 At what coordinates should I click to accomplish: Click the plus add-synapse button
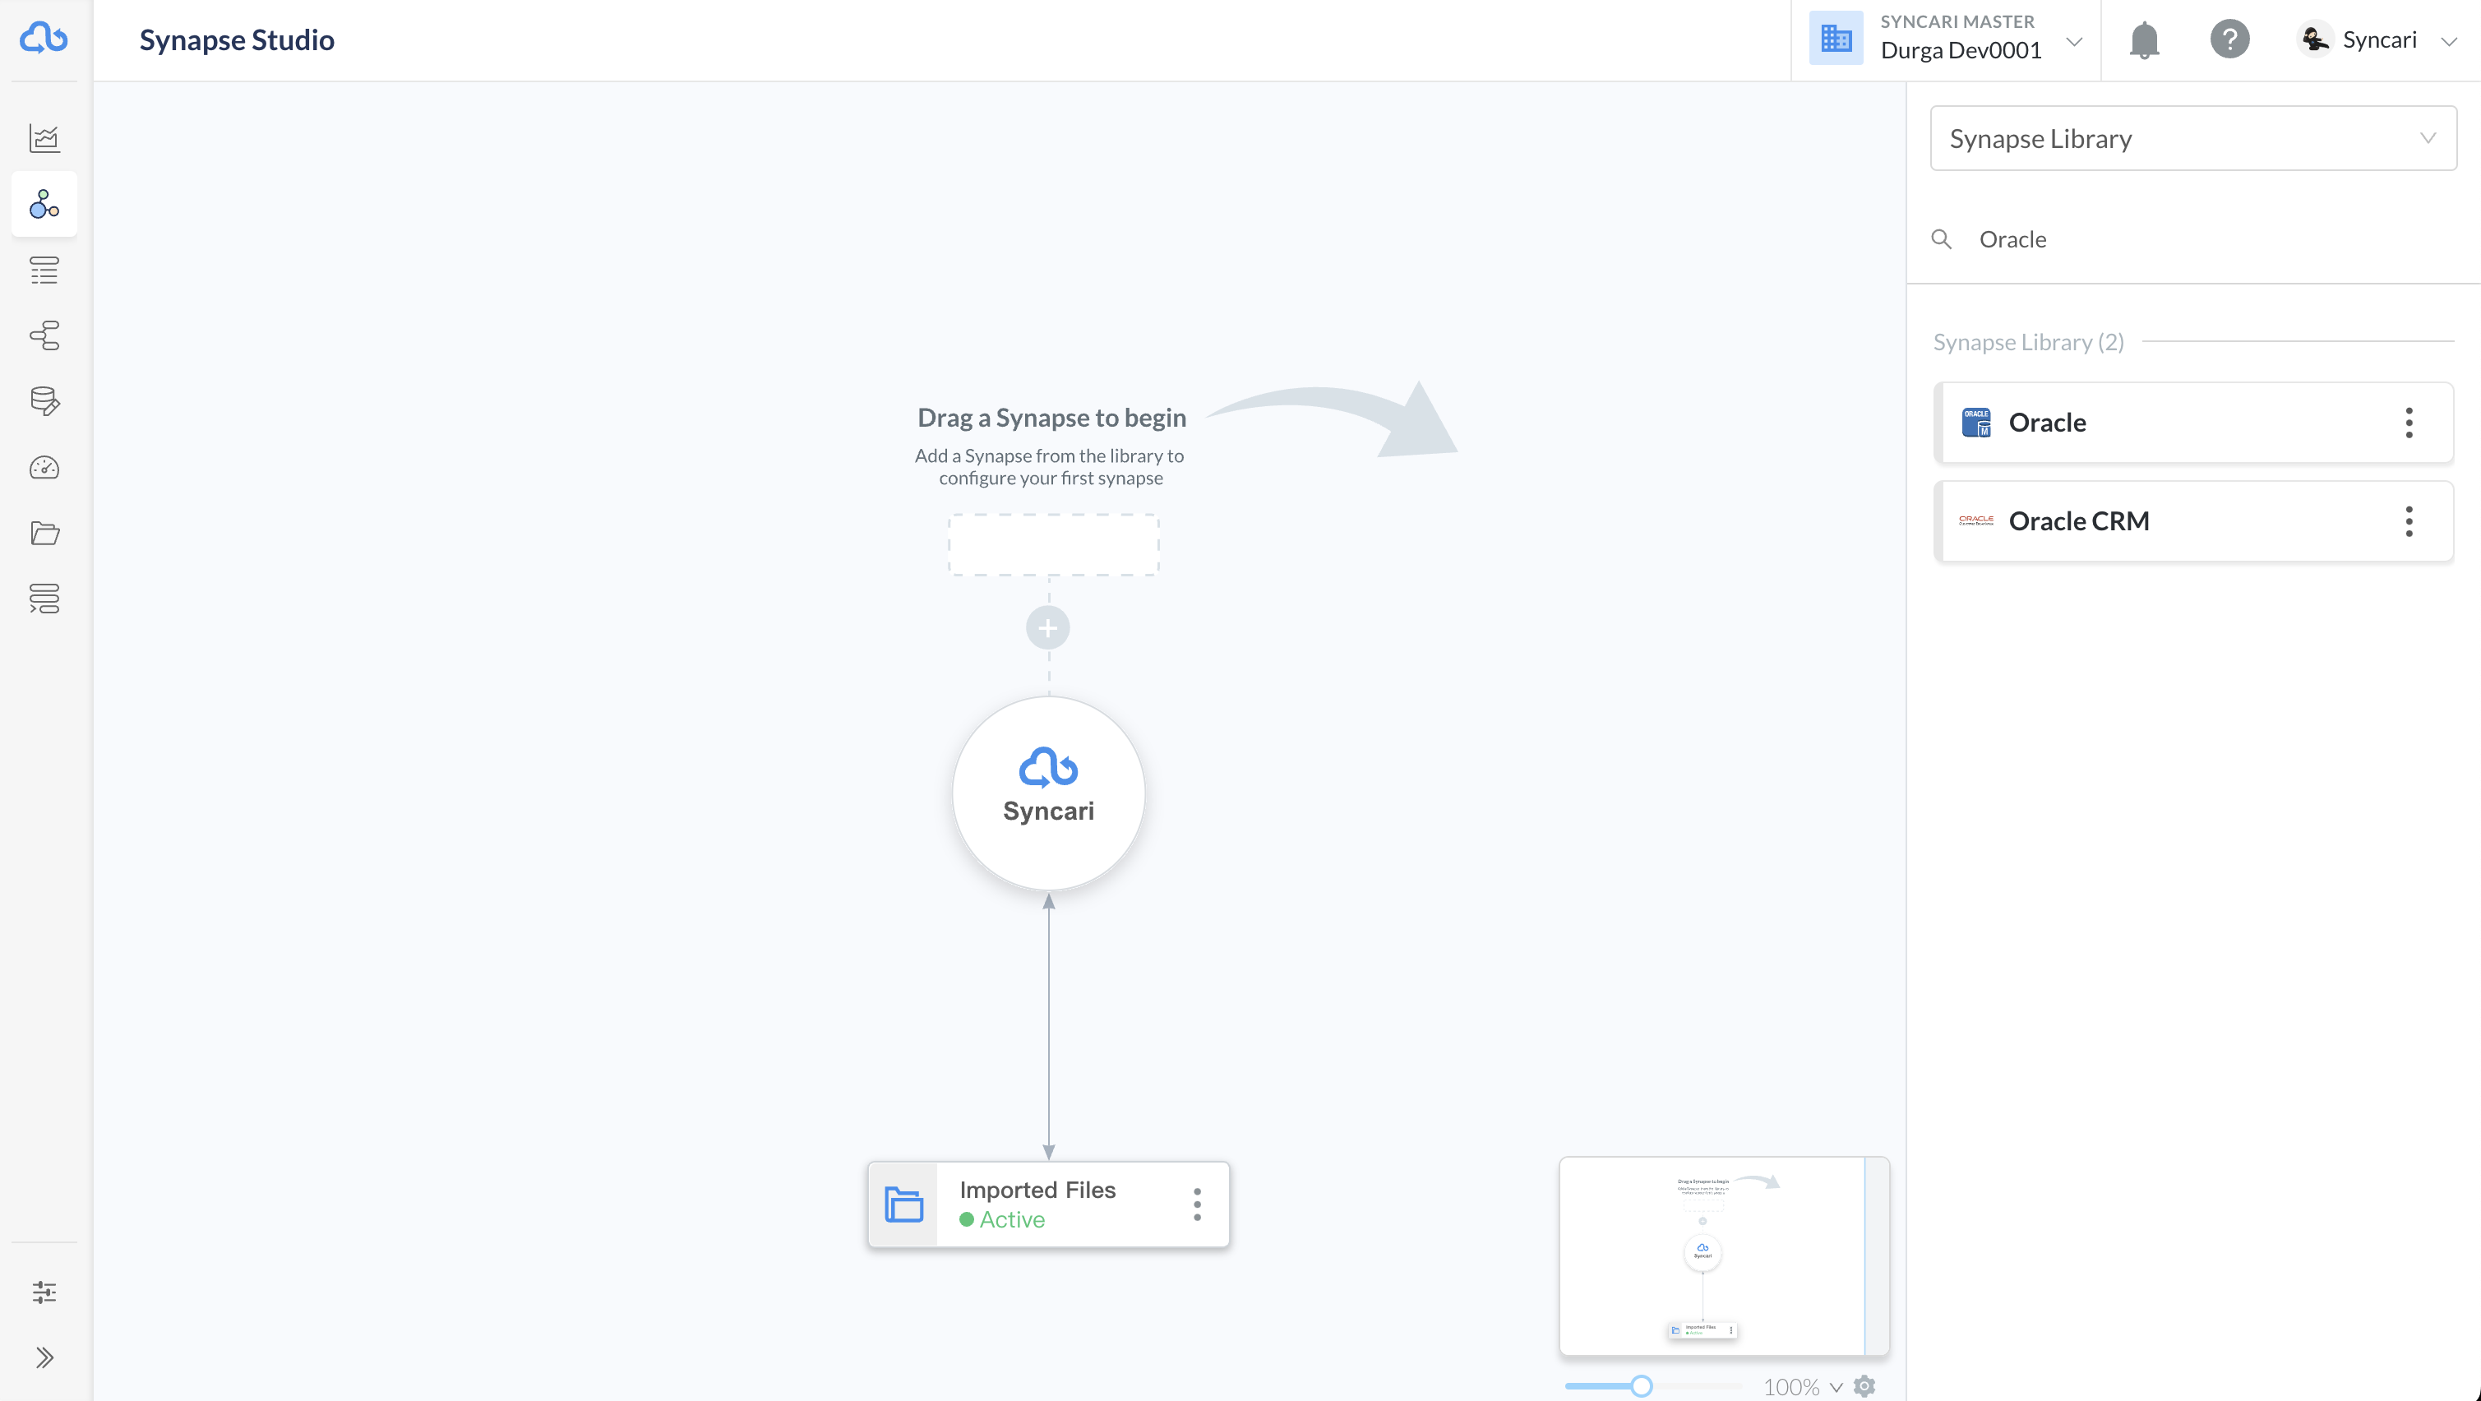point(1048,628)
